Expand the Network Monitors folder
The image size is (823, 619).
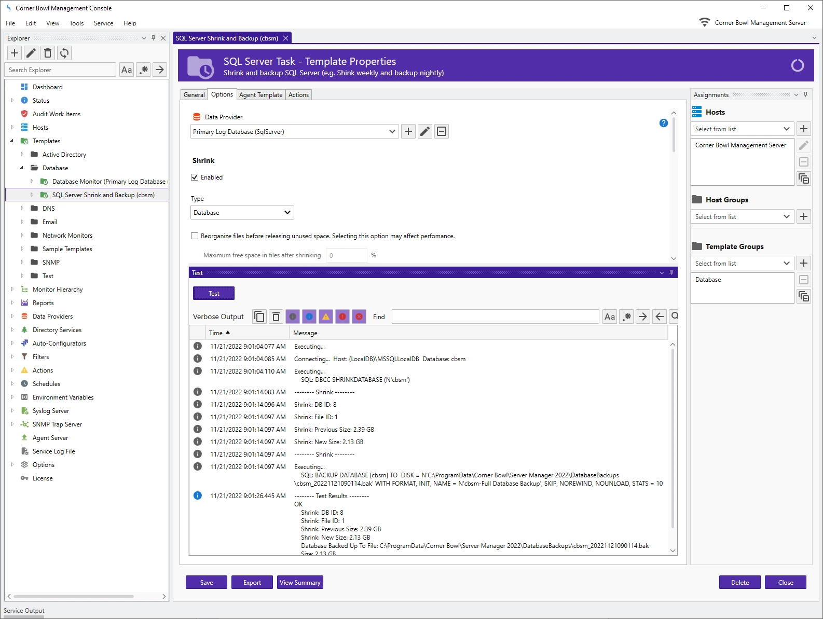22,236
